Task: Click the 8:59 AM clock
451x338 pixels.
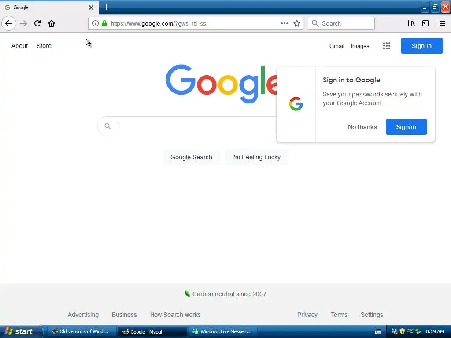Action: pyautogui.click(x=435, y=331)
